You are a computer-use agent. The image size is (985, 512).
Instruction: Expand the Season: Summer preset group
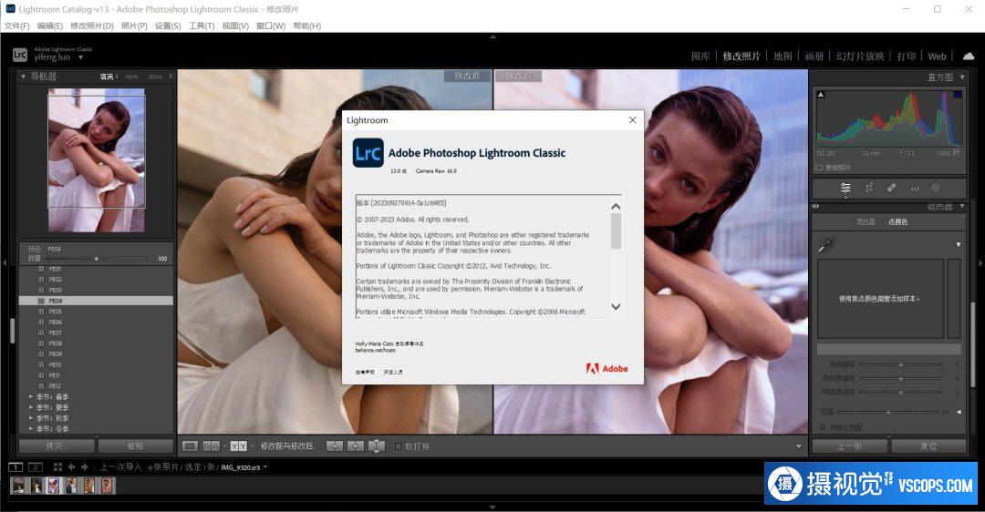click(x=31, y=407)
